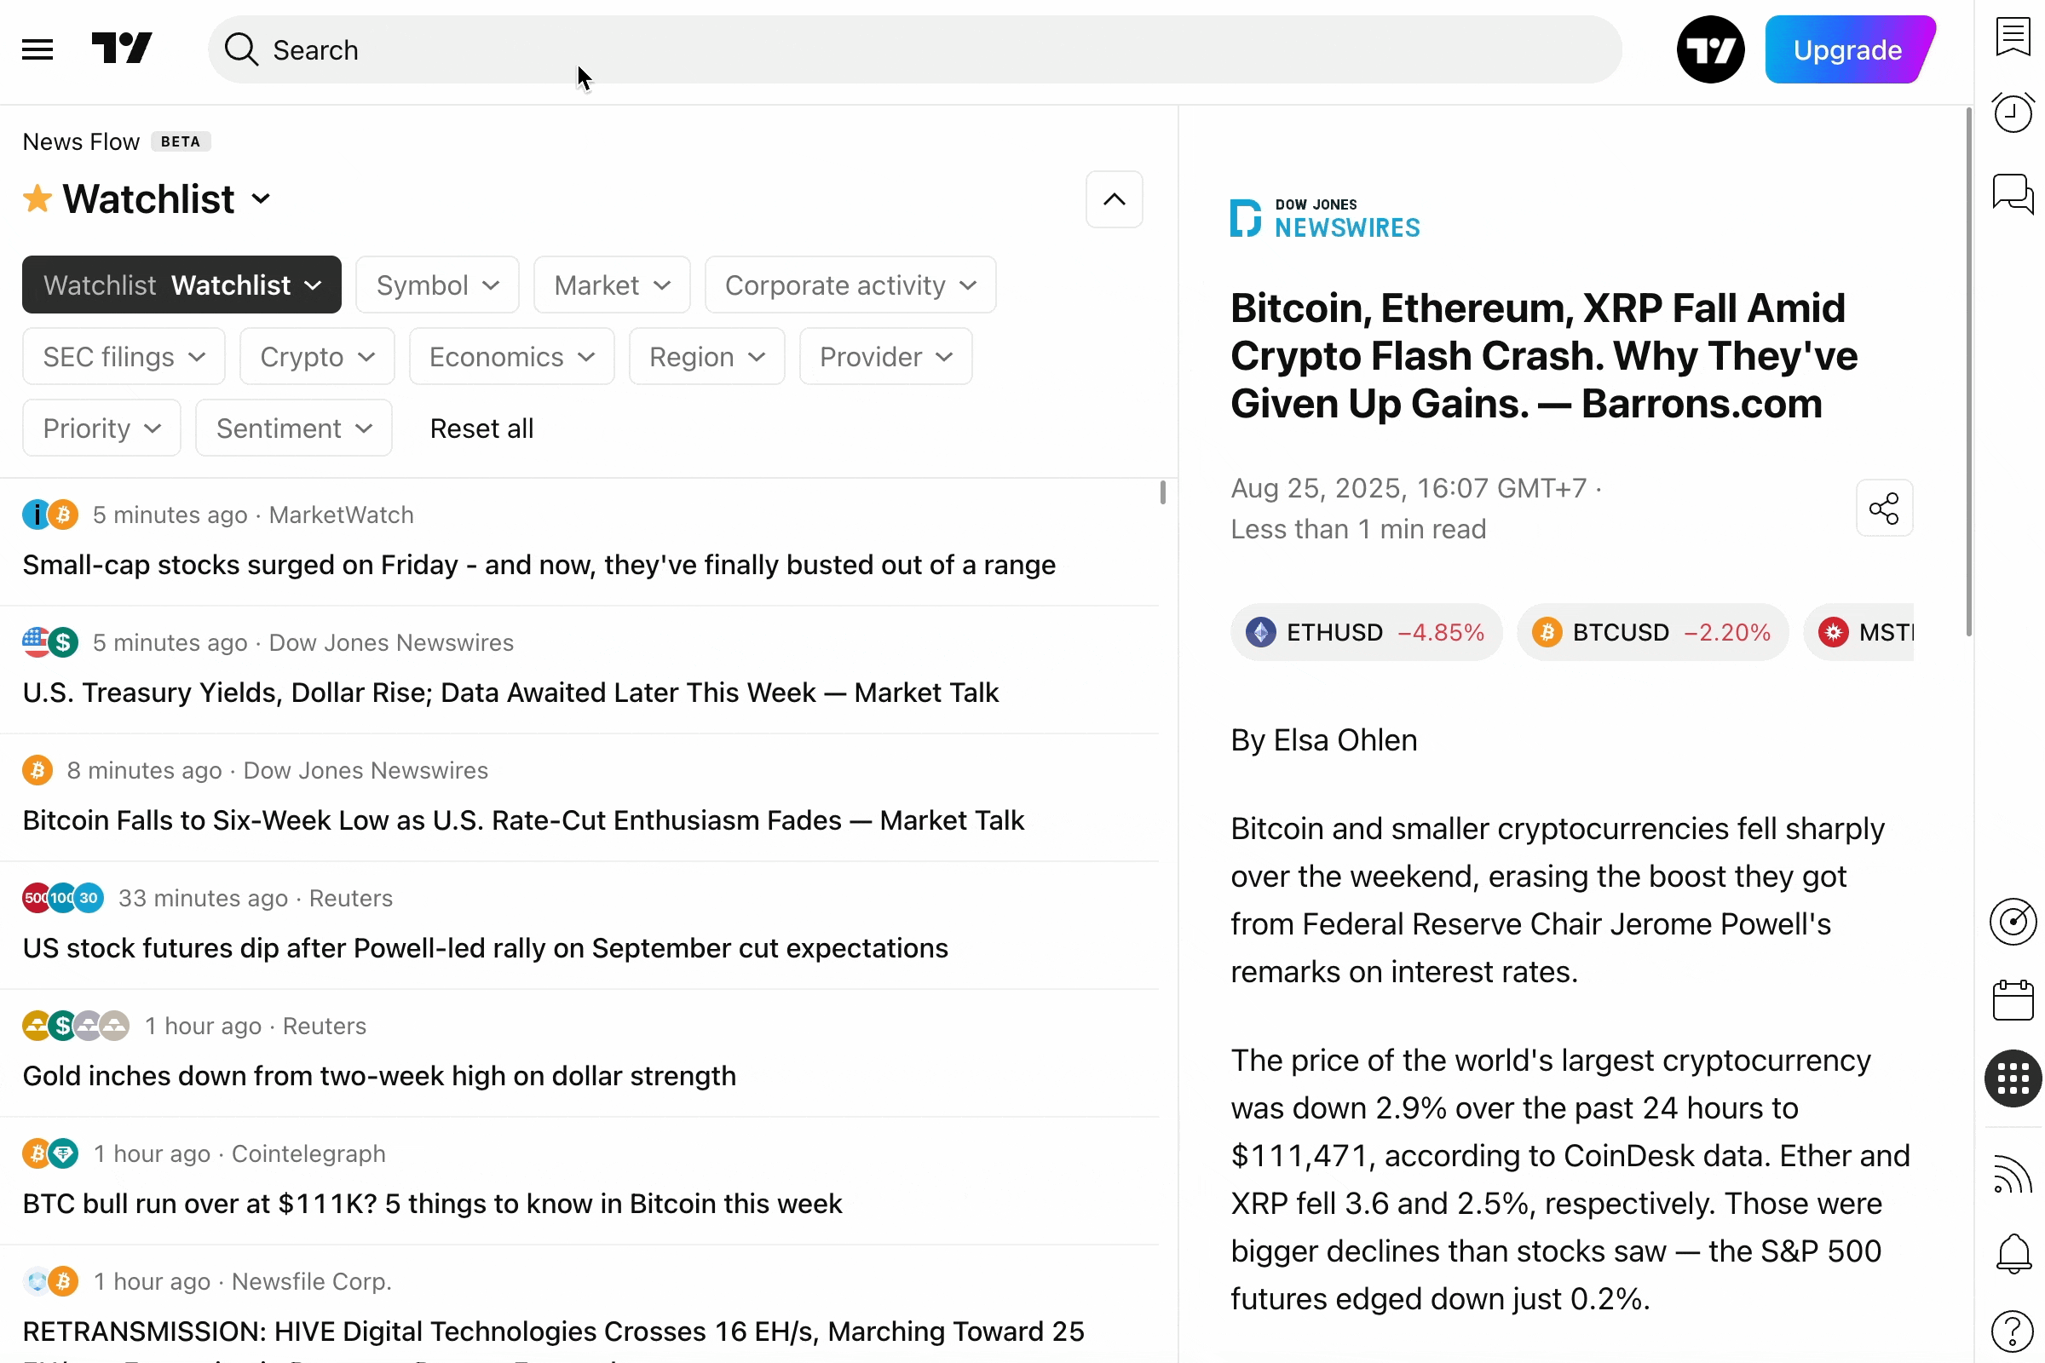The height and width of the screenshot is (1363, 2045).
Task: Open the Crypto filter dropdown
Action: coord(316,356)
